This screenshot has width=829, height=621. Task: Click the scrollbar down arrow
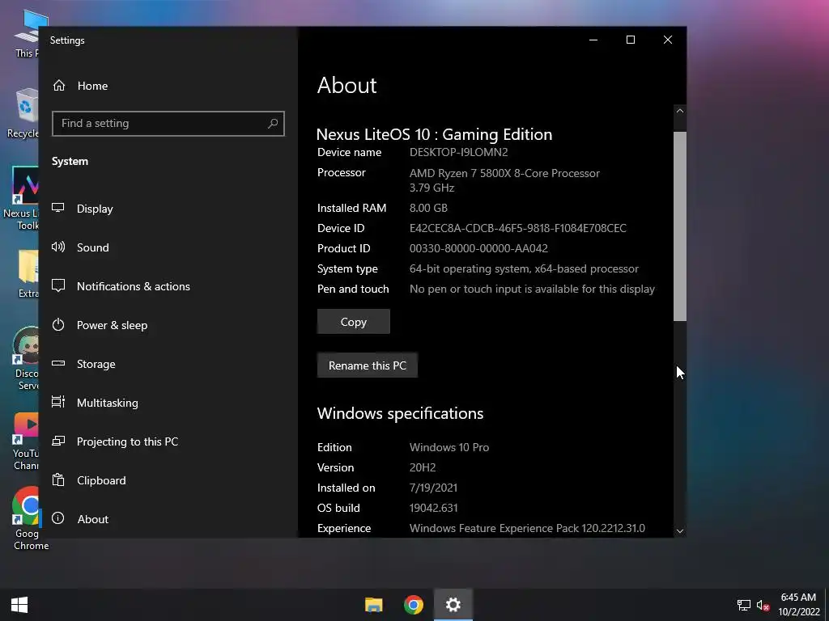click(680, 530)
